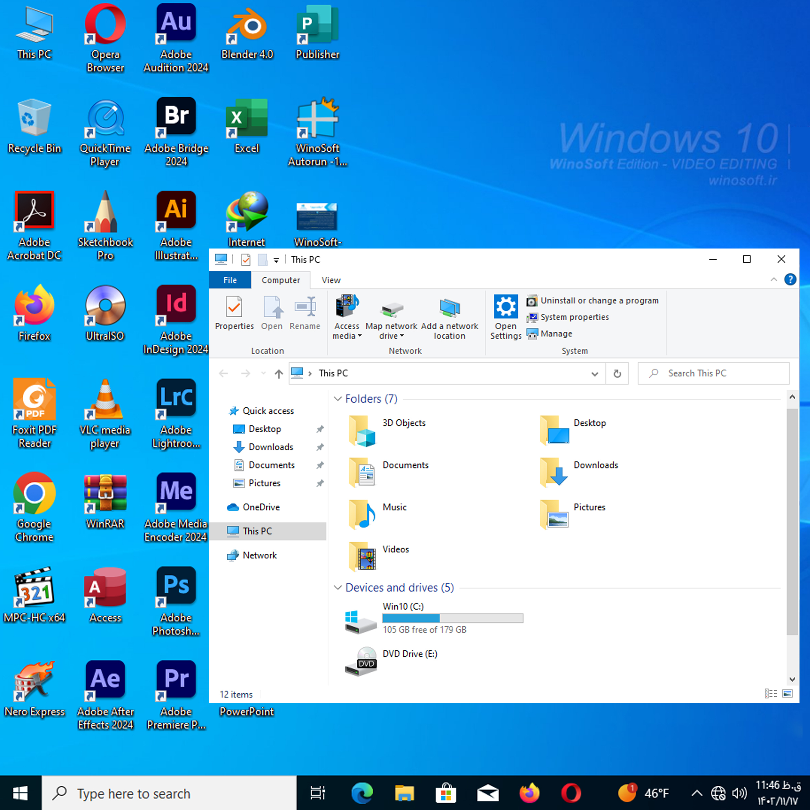Click the Up arrow navigation button

pyautogui.click(x=279, y=374)
